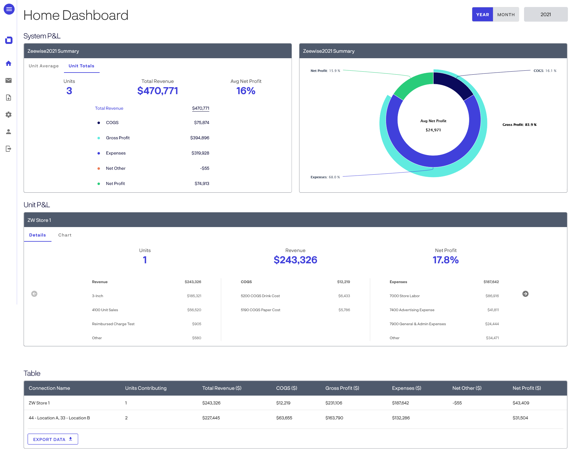Select the Unit Average toggle
The width and height of the screenshot is (574, 473).
(x=44, y=66)
